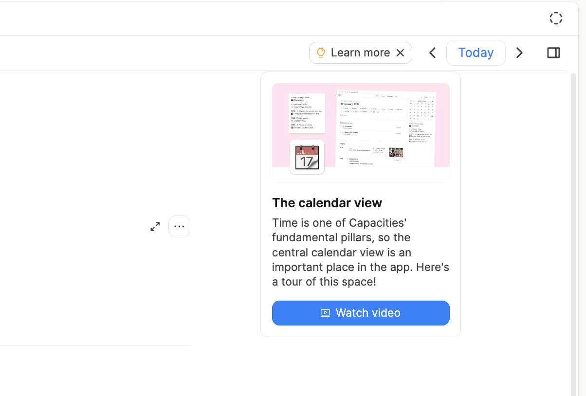Click "The calendar view" heading
The image size is (586, 396).
pos(327,203)
